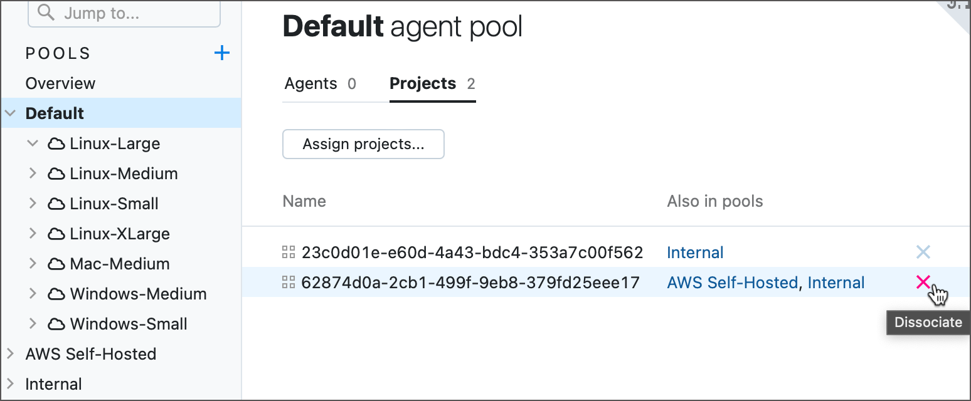Click the grid icon before project 23c0d01e

pos(289,252)
